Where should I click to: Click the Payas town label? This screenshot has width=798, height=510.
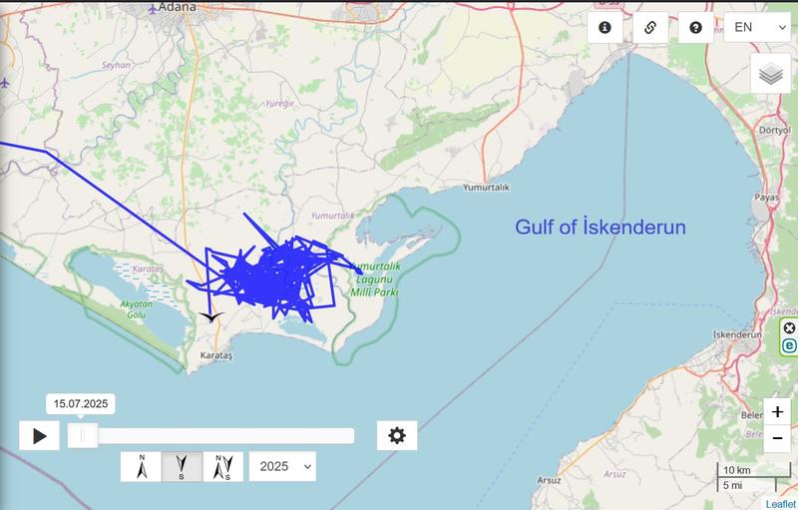click(x=766, y=197)
